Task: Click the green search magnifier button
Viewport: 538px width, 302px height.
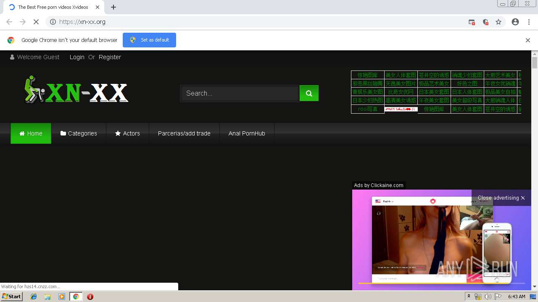Action: tap(309, 94)
